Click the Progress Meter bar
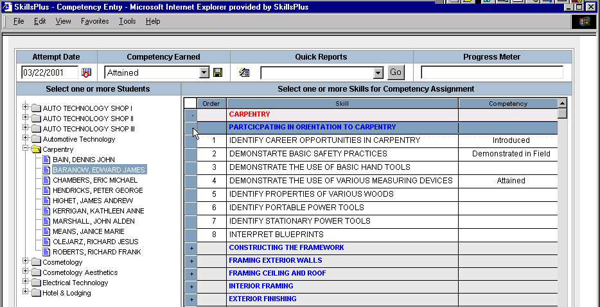Viewport: 600px width, 307px height. pyautogui.click(x=491, y=72)
